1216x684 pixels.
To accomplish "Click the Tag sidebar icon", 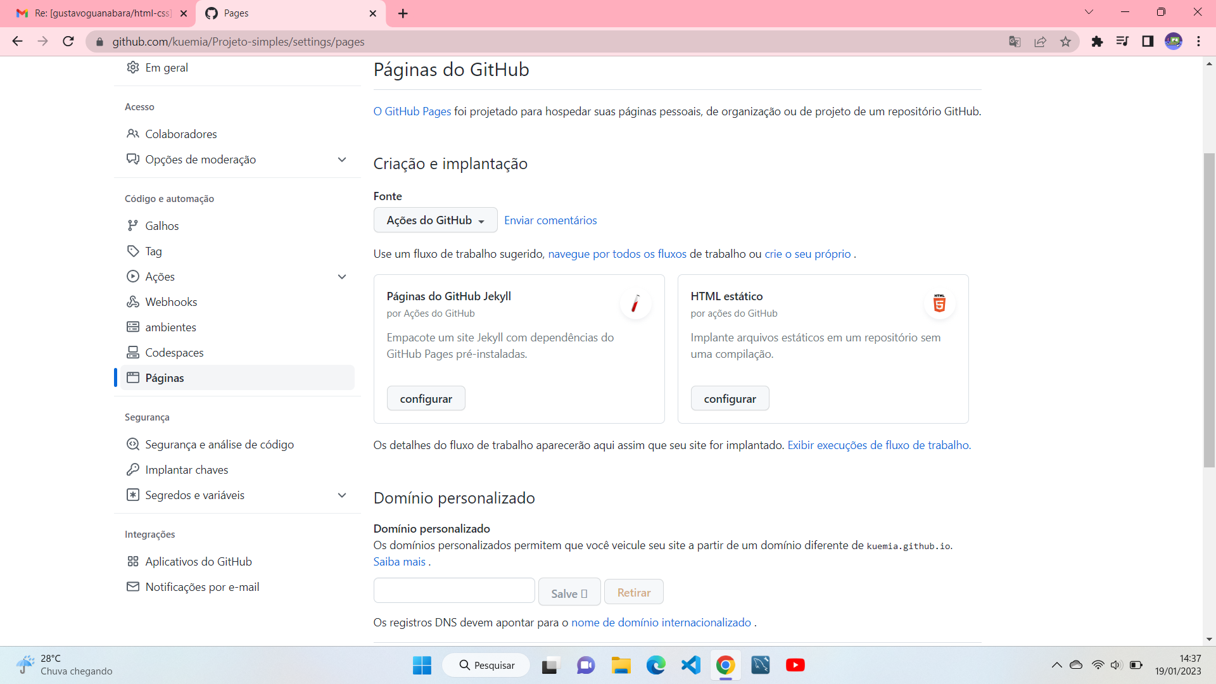I will tap(132, 251).
